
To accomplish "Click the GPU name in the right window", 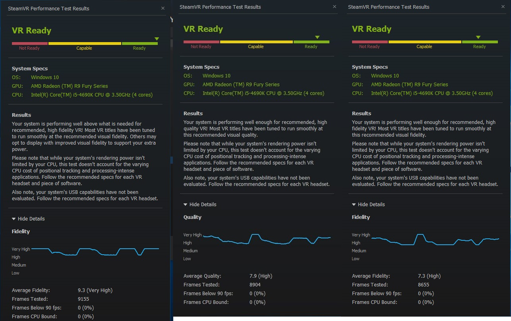I will click(x=410, y=85).
